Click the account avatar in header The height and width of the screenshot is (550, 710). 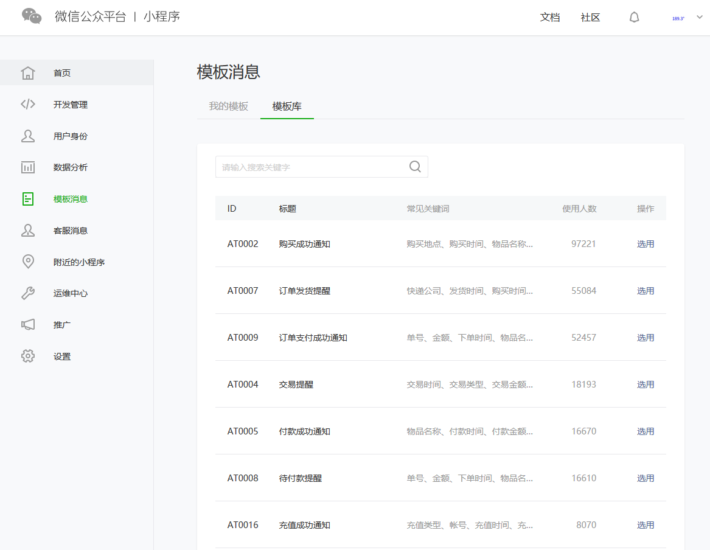point(678,18)
